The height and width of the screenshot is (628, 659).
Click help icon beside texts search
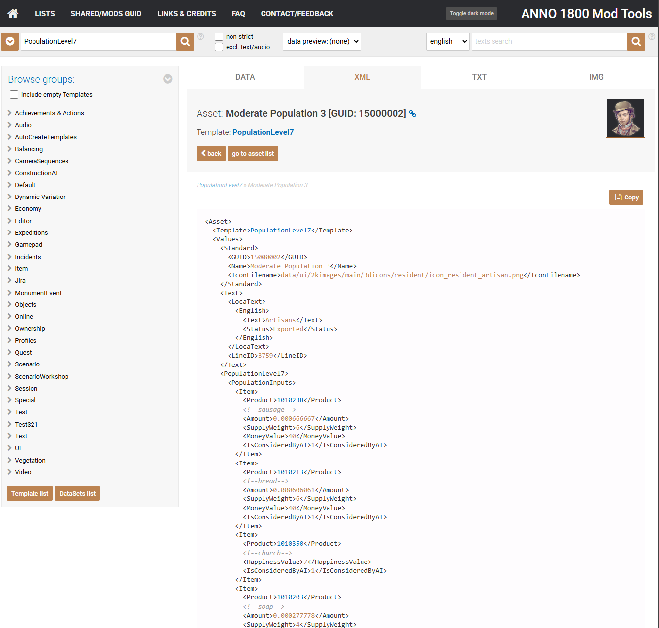[x=652, y=36]
